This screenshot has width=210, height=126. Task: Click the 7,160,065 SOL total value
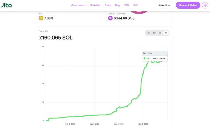click(56, 38)
